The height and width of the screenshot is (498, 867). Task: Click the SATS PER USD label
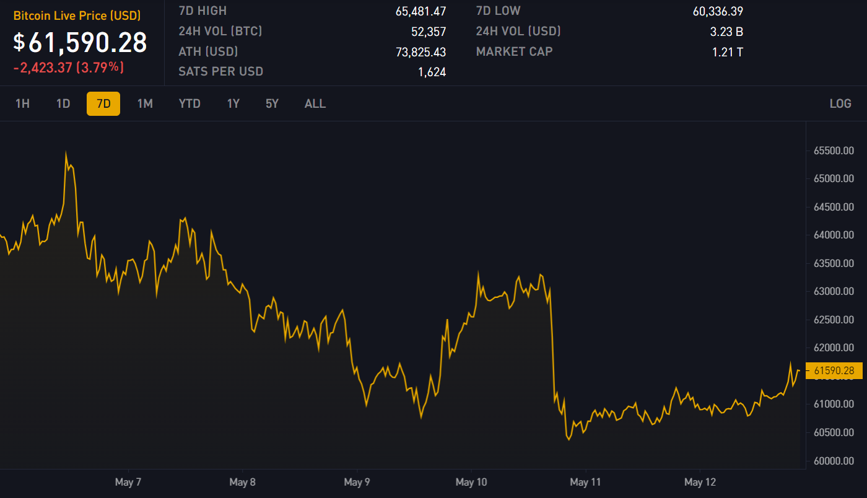[x=220, y=71]
